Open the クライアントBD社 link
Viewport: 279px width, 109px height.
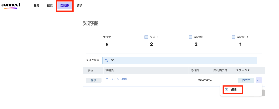click(117, 79)
